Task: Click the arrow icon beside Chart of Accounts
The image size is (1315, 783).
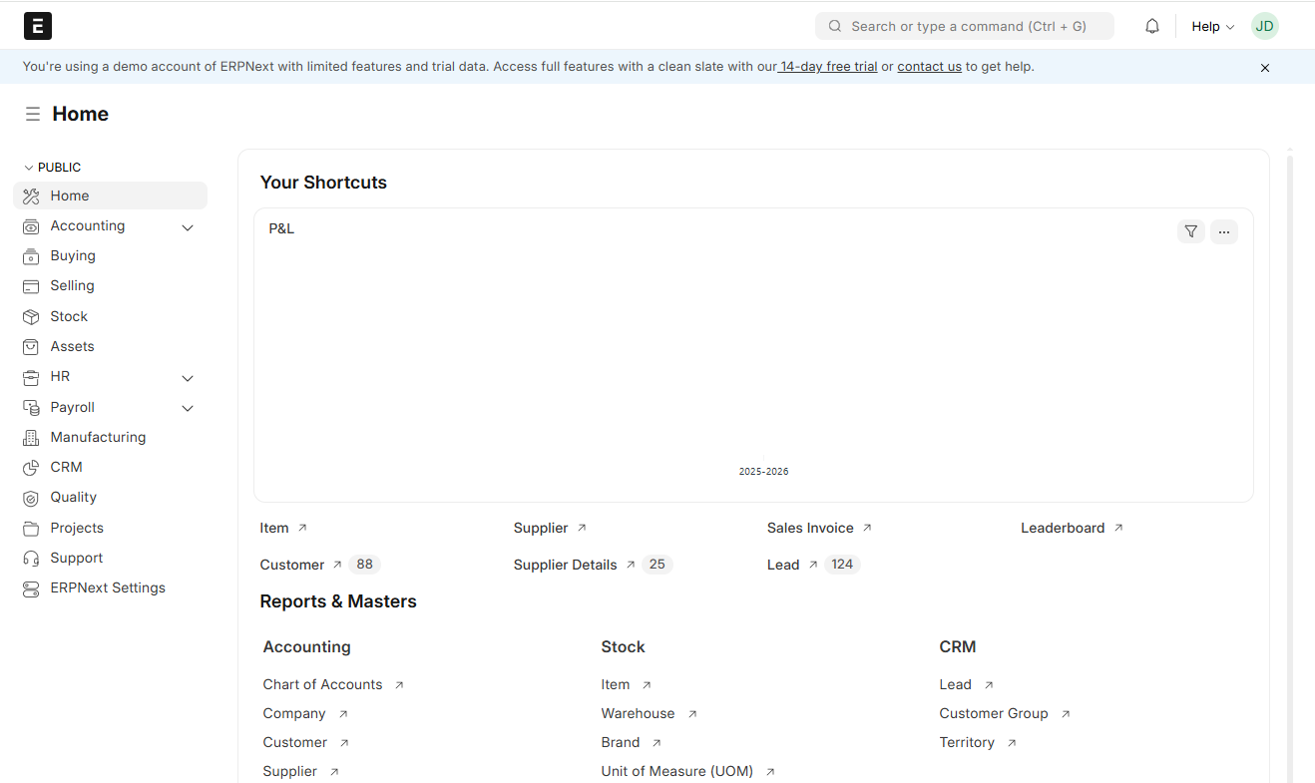Action: coord(399,685)
